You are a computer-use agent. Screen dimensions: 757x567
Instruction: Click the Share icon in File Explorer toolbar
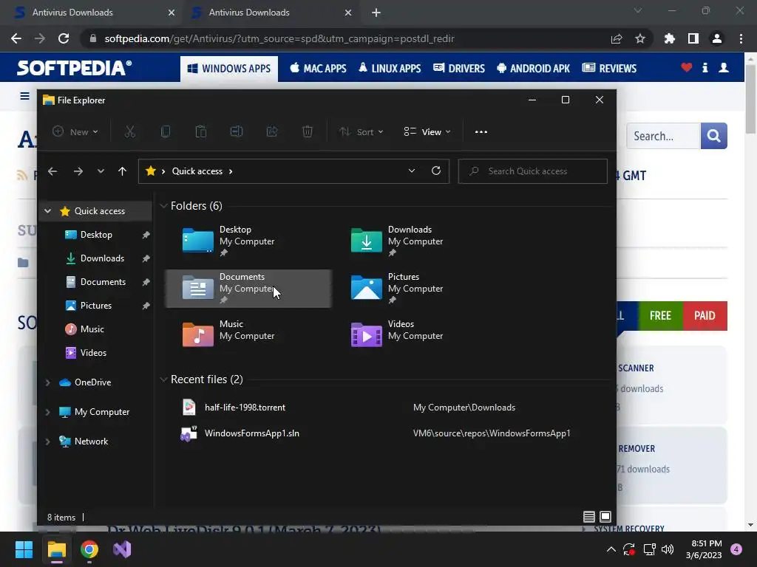pyautogui.click(x=272, y=131)
